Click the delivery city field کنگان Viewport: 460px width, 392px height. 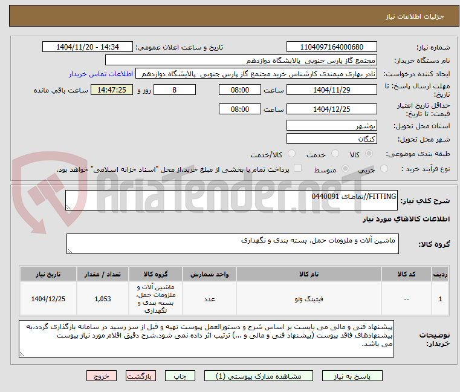pyautogui.click(x=331, y=139)
